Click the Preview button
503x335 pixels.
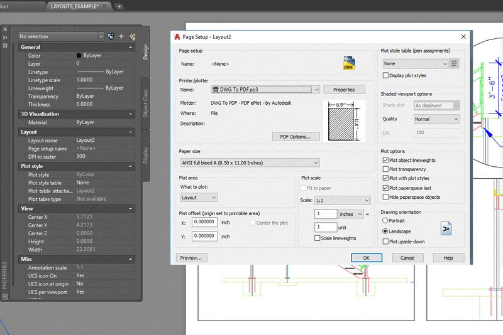[x=191, y=258]
